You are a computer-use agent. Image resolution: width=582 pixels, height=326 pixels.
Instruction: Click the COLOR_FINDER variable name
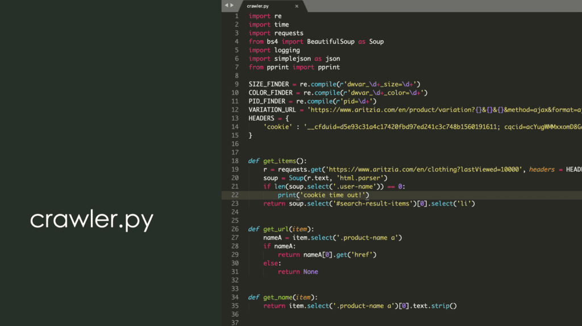coord(271,93)
